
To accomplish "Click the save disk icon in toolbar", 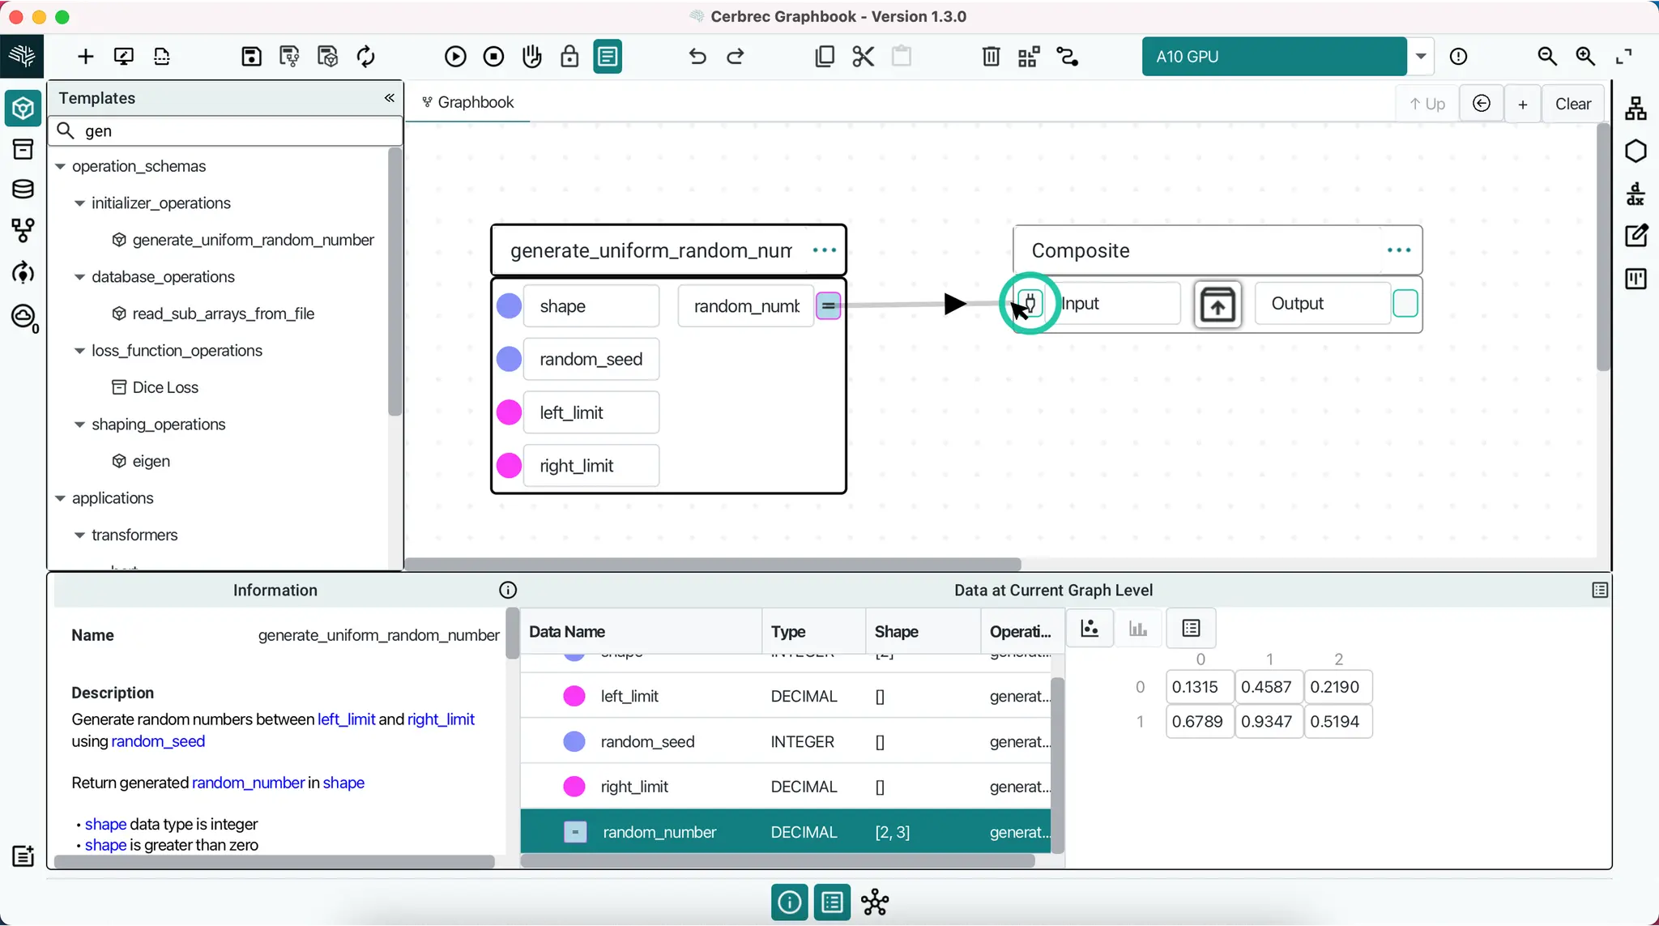I will coord(251,57).
